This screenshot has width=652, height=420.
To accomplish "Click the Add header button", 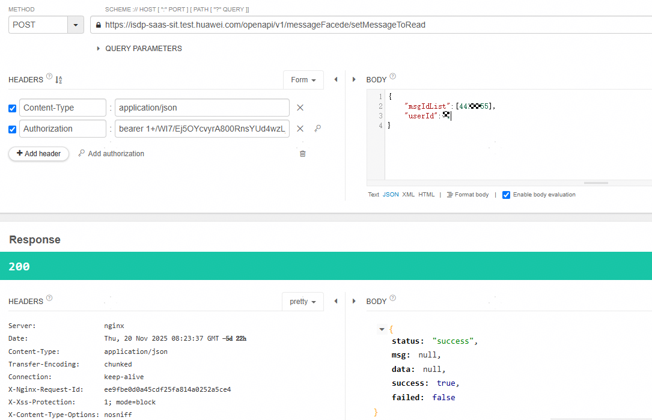I will (38, 153).
